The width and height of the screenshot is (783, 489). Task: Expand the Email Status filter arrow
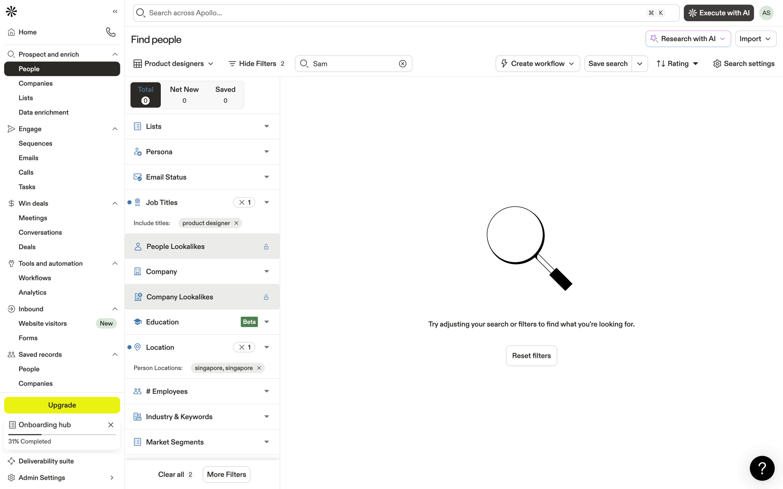tap(267, 177)
